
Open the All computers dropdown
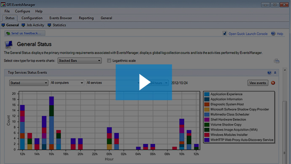67,83
